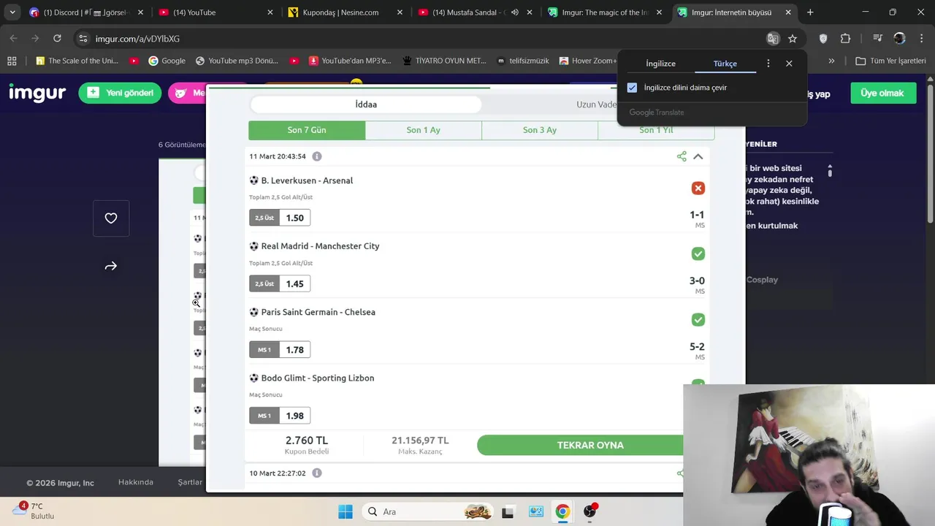Click the 2.760 TL coupon amount
Viewport: 935px width, 526px height.
click(307, 441)
